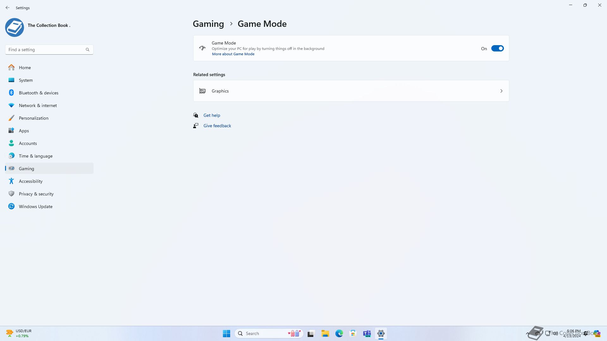Click the Graphics card icon
Screen dimensions: 607x341
coord(202,91)
